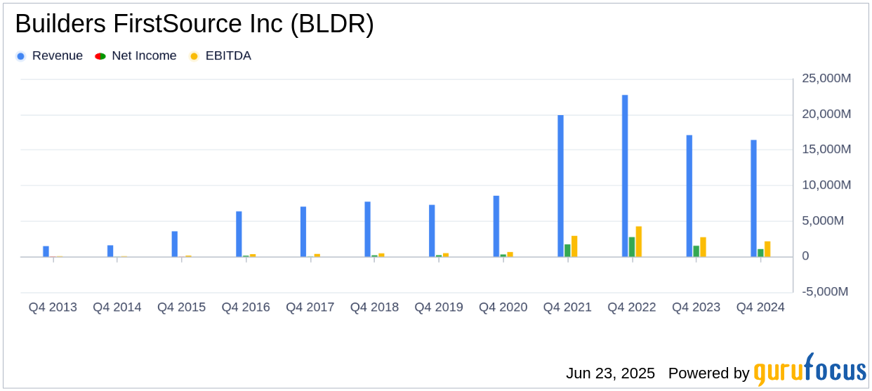872x391 pixels.
Task: Click the Q4 2024 EBITDA bar
Action: (767, 249)
